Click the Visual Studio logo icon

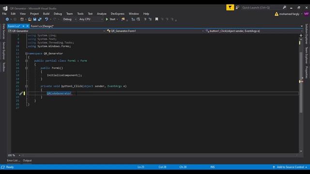tap(5, 8)
